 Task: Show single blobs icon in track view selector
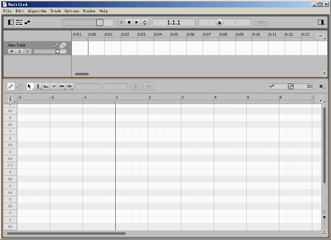272,86
